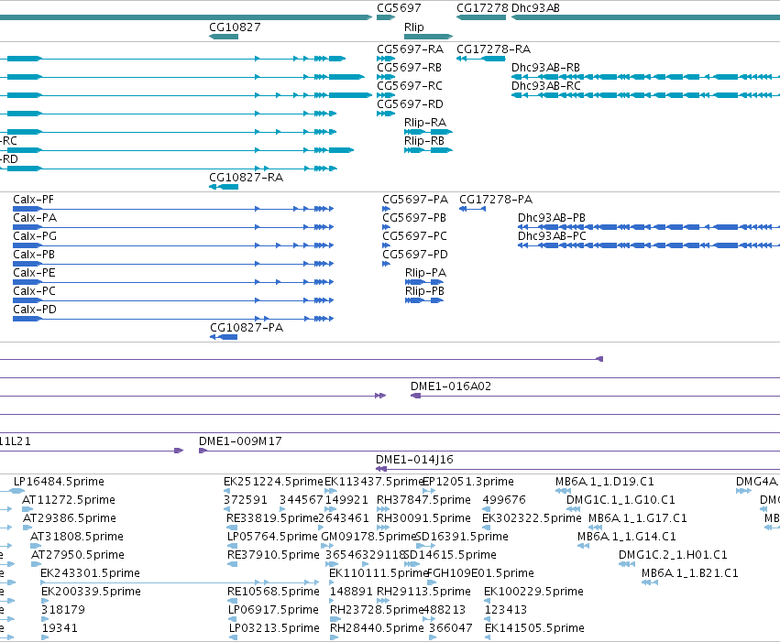Select Dhc93AB-PC protein label
This screenshot has width=780, height=642.
[552, 236]
